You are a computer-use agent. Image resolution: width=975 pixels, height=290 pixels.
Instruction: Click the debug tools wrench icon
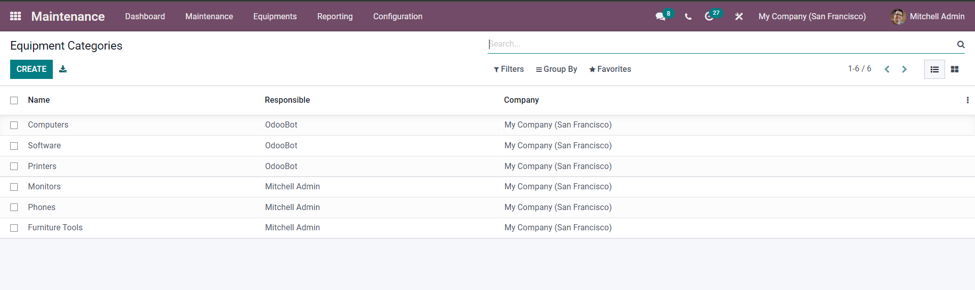(x=739, y=17)
